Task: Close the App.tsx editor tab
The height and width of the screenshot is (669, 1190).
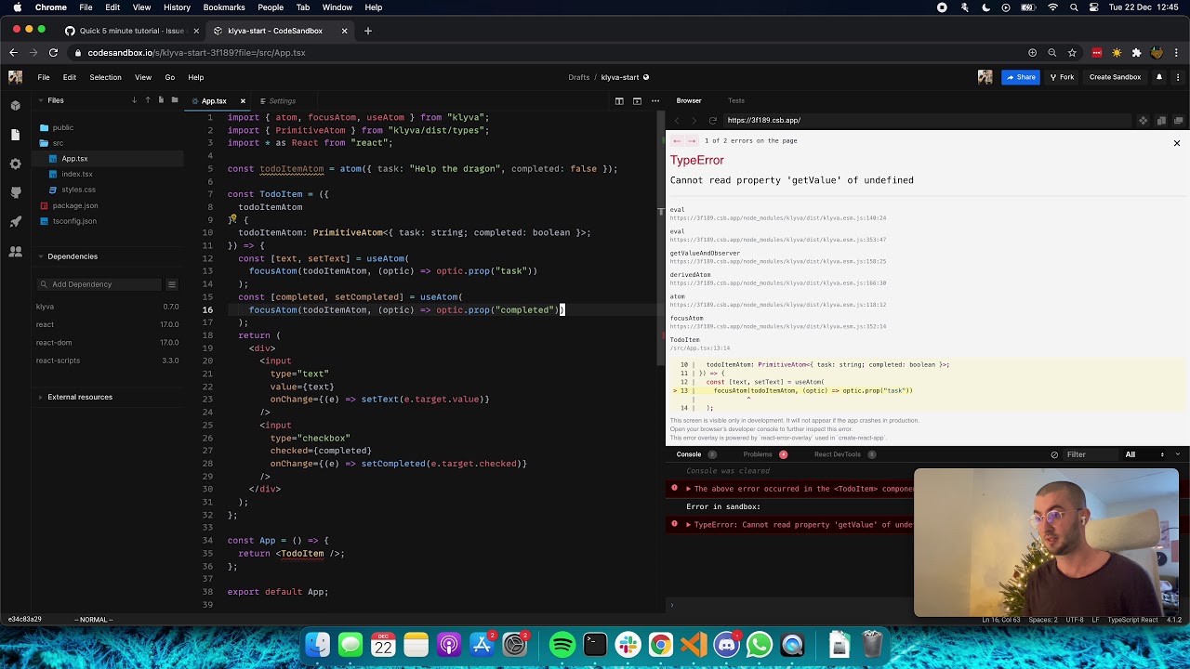Action: coord(243,101)
